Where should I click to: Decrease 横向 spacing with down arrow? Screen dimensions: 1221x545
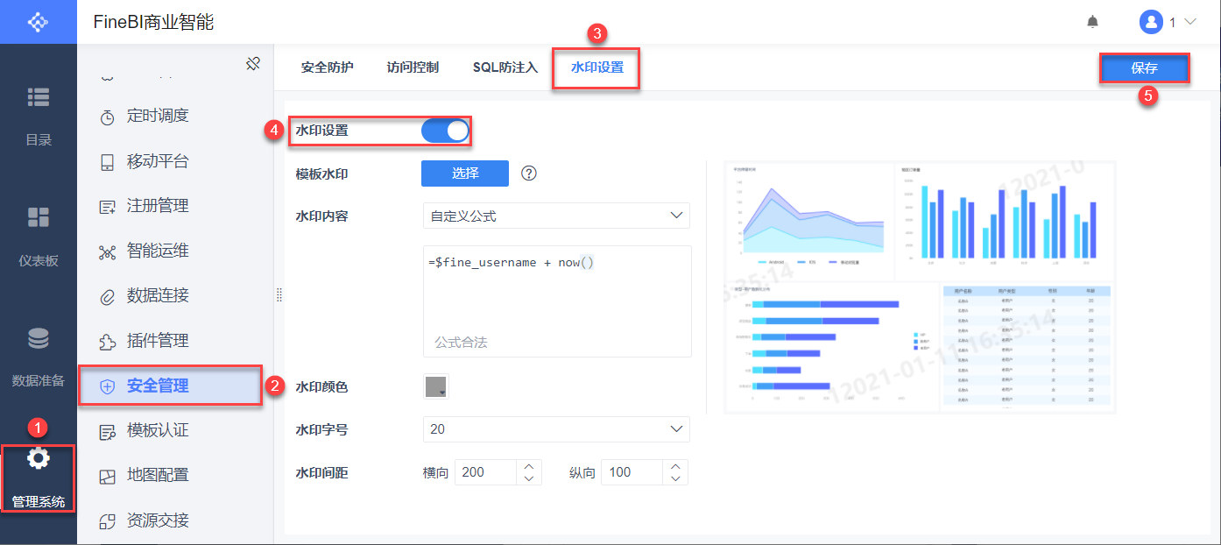[528, 478]
